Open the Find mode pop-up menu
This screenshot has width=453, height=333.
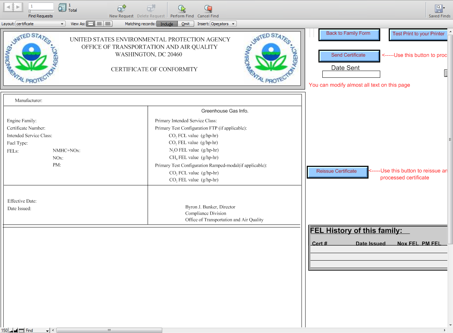(x=37, y=331)
